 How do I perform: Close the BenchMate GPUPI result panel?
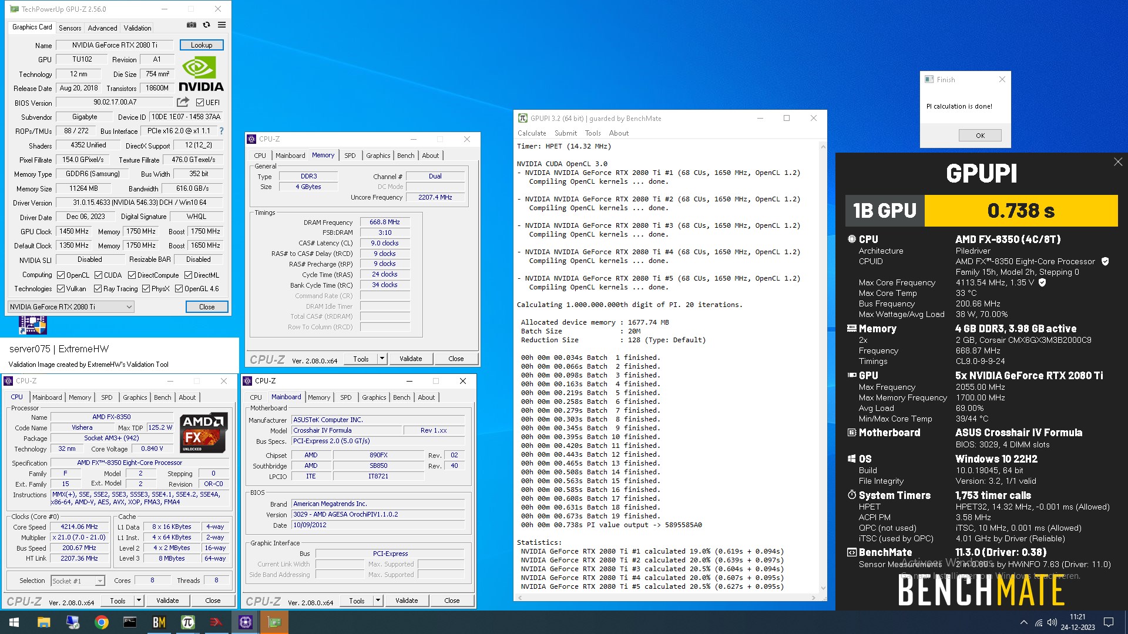click(1118, 162)
